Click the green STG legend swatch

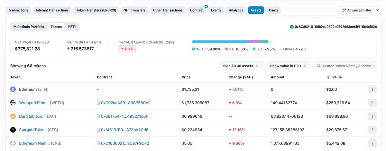(254, 49)
